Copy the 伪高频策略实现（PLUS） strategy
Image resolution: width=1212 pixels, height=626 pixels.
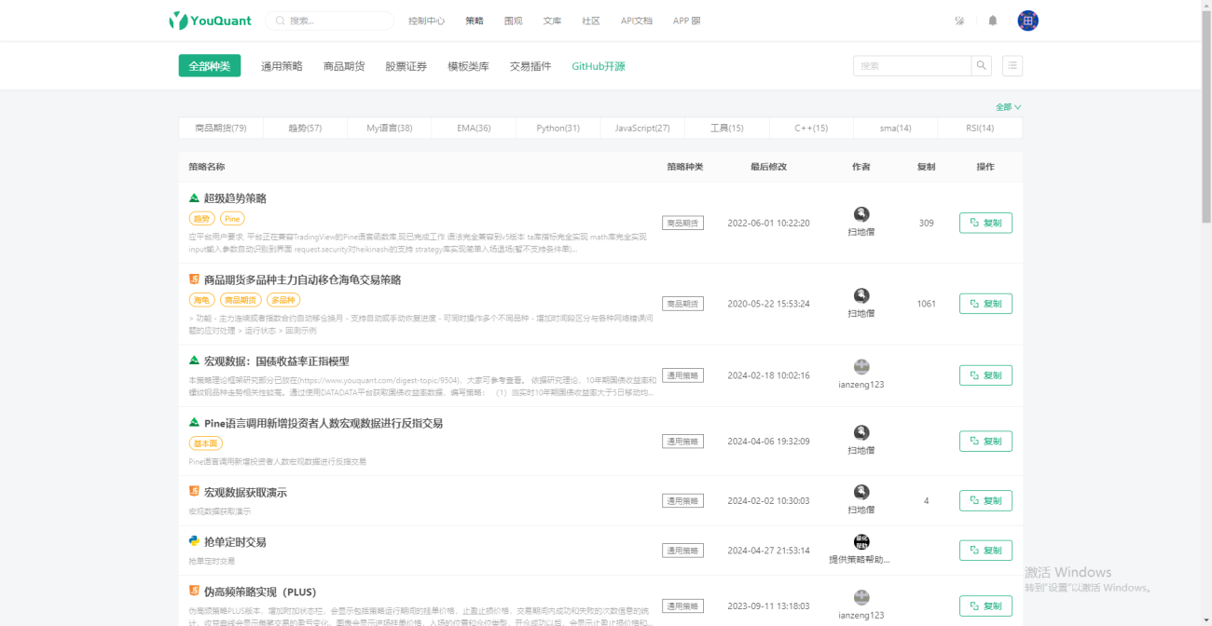[985, 606]
